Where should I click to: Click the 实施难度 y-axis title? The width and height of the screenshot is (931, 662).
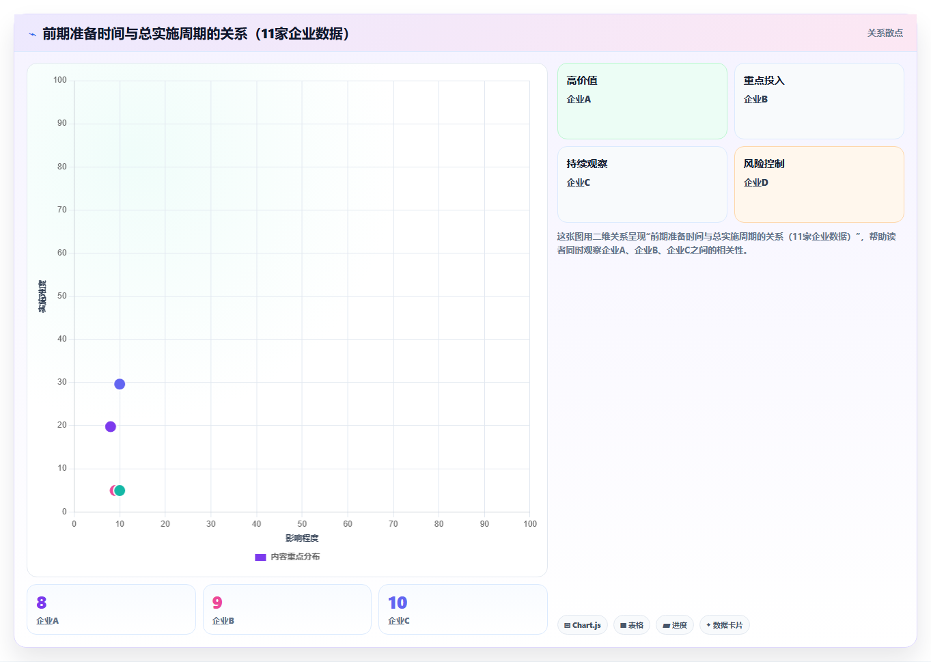42,296
